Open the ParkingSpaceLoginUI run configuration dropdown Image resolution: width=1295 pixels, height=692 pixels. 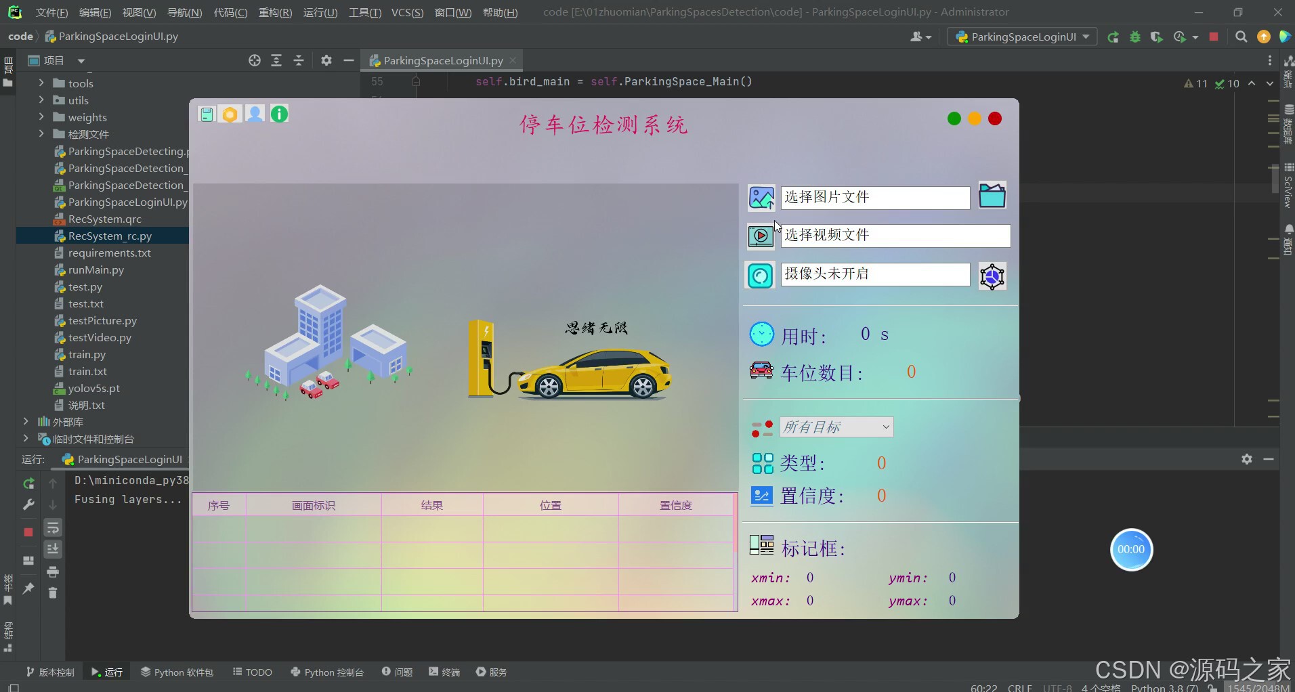[x=1022, y=37]
